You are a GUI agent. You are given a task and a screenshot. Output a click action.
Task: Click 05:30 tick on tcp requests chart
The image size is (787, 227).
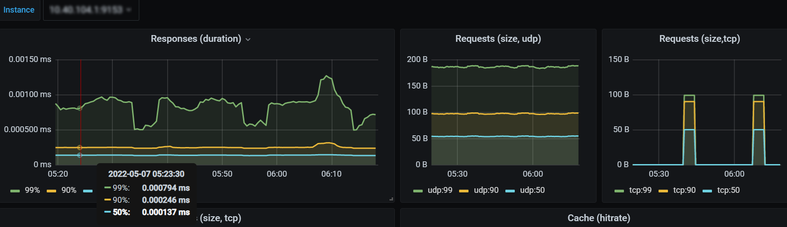659,174
